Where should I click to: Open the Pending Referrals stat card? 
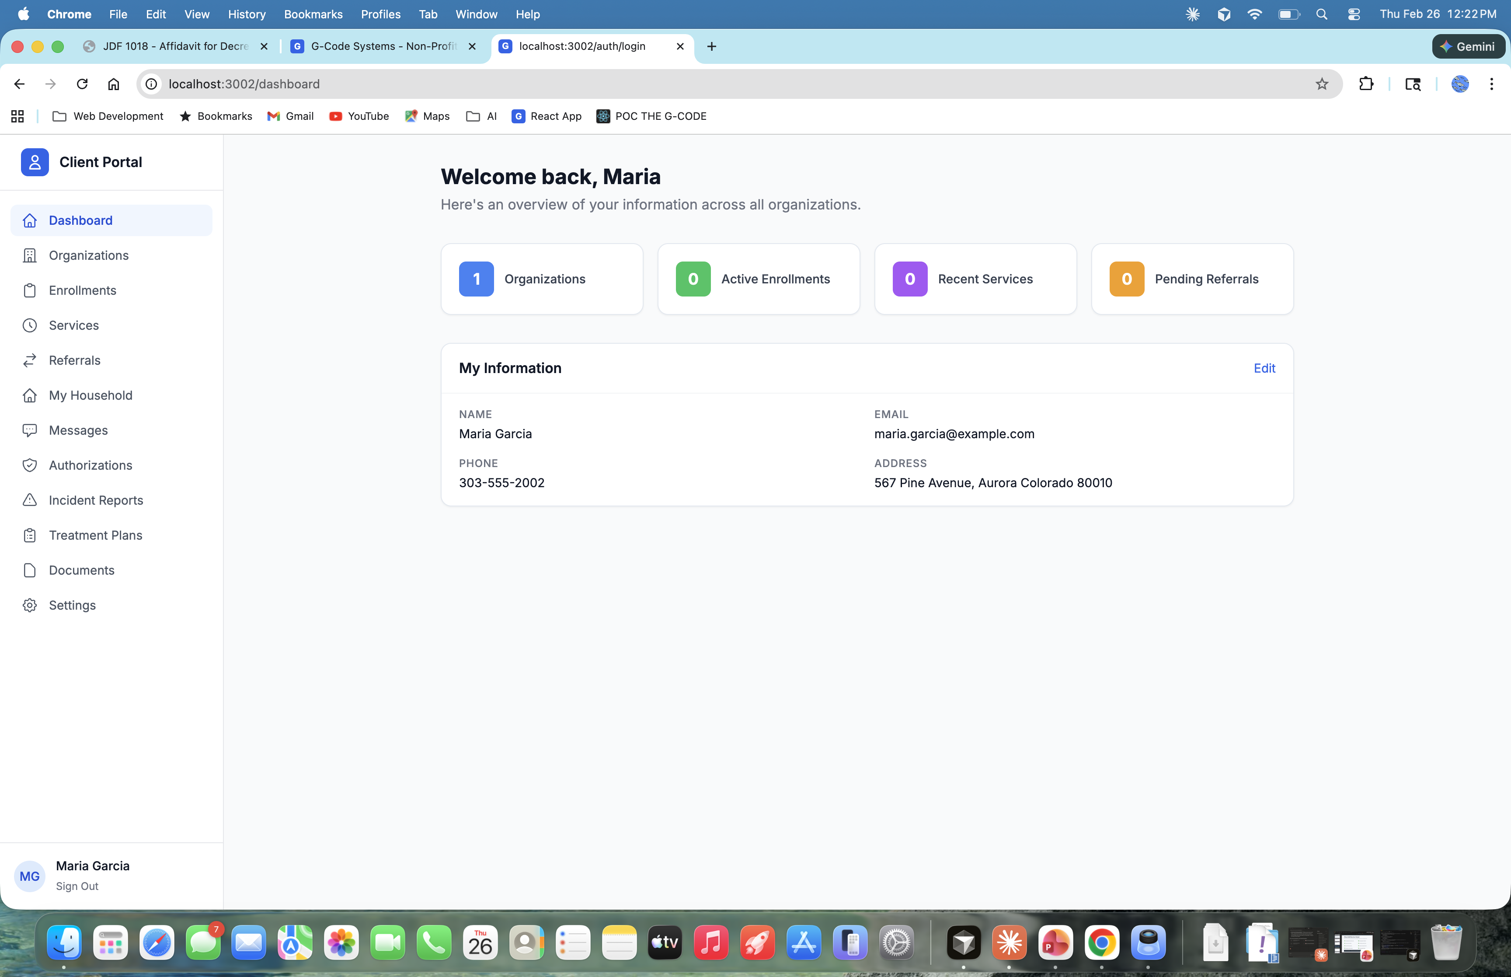pos(1191,279)
